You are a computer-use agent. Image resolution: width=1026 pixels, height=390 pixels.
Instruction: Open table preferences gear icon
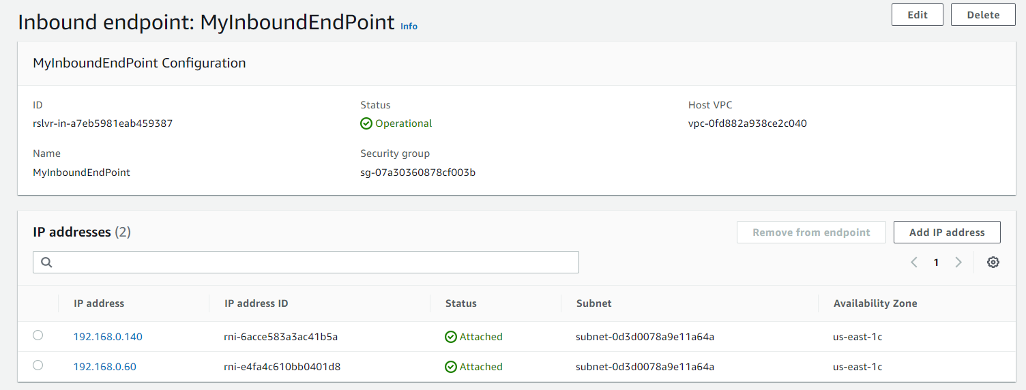pos(993,262)
